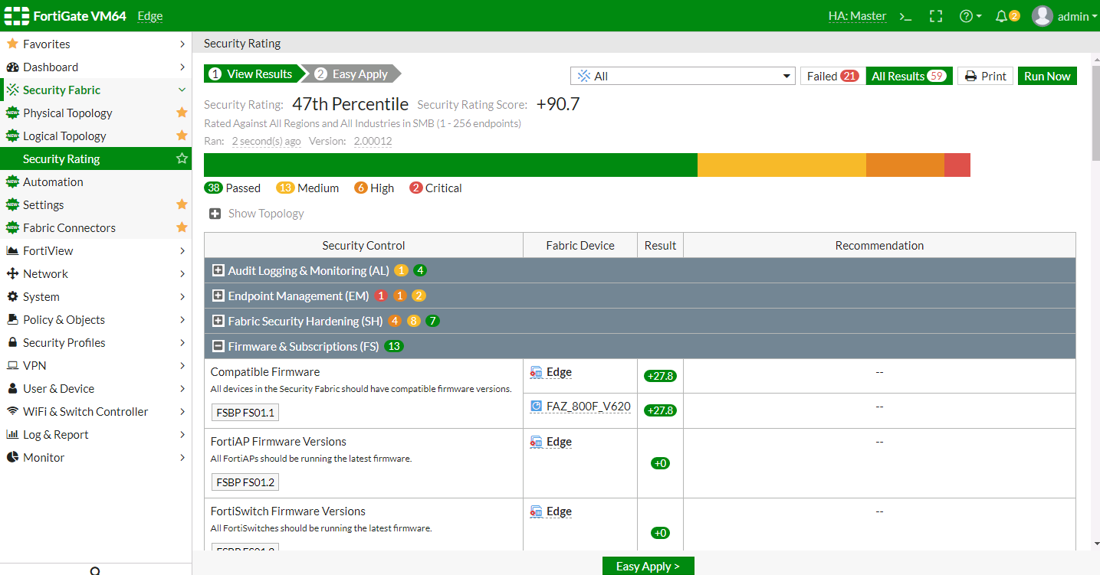Click the Fortinet logo in the top left
The height and width of the screenshot is (575, 1100).
coord(16,15)
